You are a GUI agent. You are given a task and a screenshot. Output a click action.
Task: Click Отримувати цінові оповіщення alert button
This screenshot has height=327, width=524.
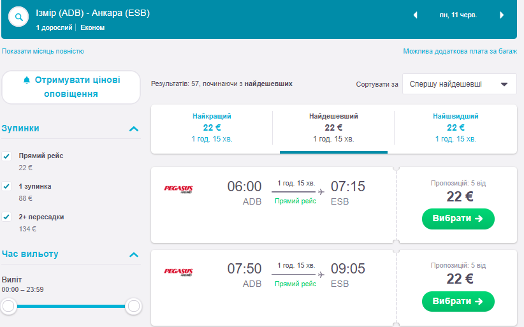coord(71,87)
